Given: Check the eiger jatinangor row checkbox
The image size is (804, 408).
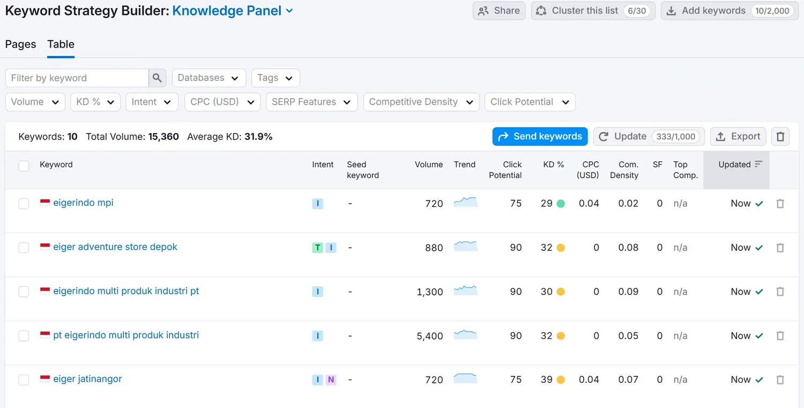Looking at the screenshot, I should click(x=24, y=380).
